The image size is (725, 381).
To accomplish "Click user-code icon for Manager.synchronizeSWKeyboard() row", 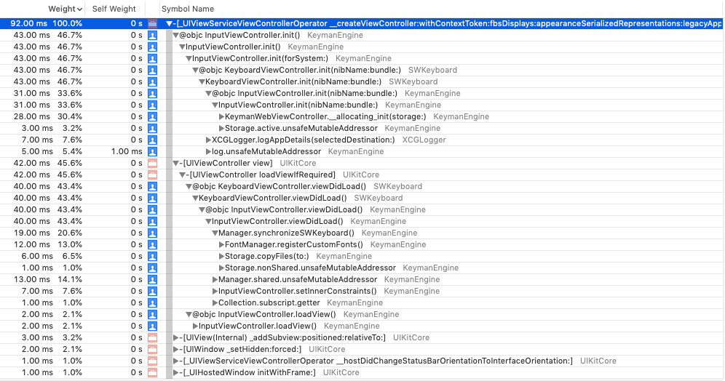I will (152, 233).
